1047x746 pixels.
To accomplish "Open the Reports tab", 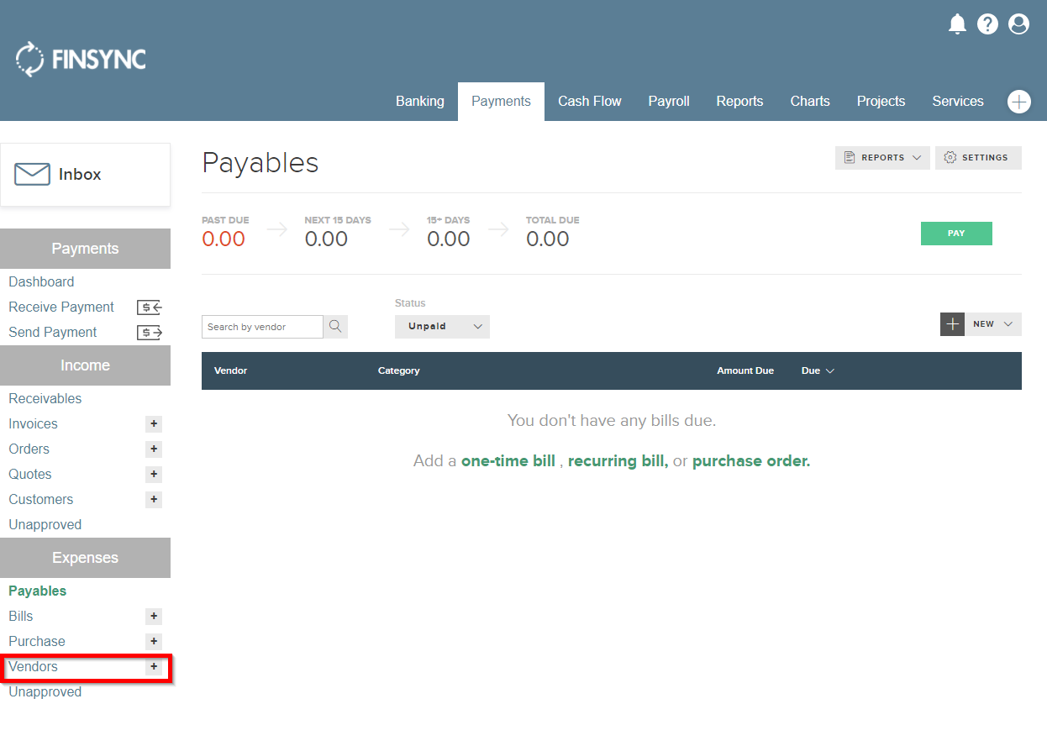I will (x=740, y=102).
